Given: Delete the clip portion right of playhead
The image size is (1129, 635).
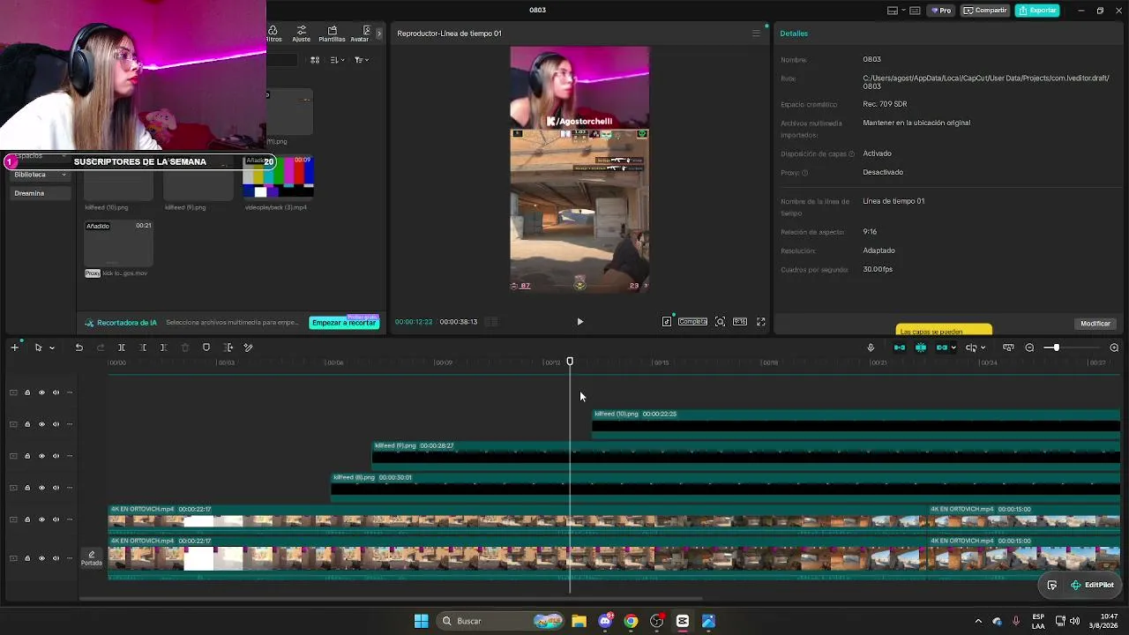Looking at the screenshot, I should click(163, 347).
